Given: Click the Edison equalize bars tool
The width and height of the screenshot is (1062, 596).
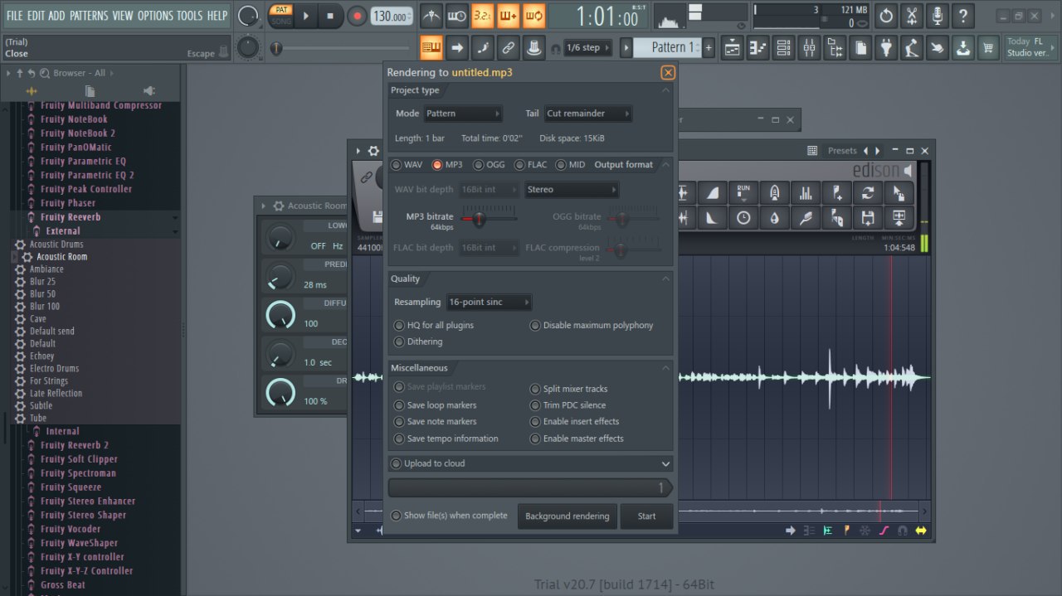Looking at the screenshot, I should point(806,193).
